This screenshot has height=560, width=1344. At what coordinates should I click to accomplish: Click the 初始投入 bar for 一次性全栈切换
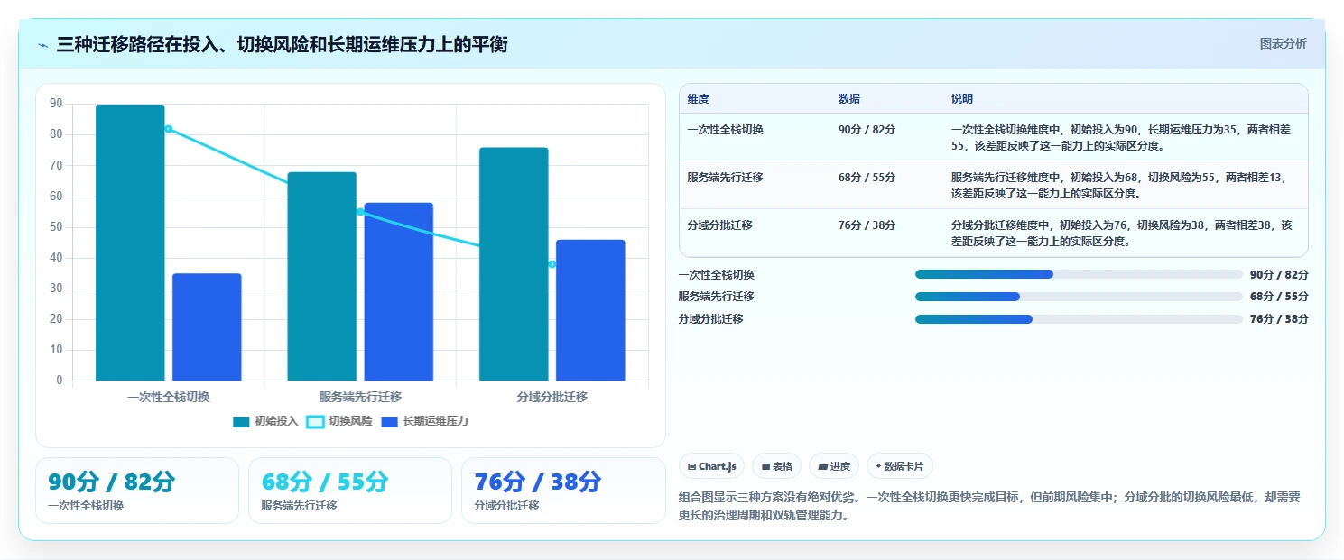click(130, 243)
